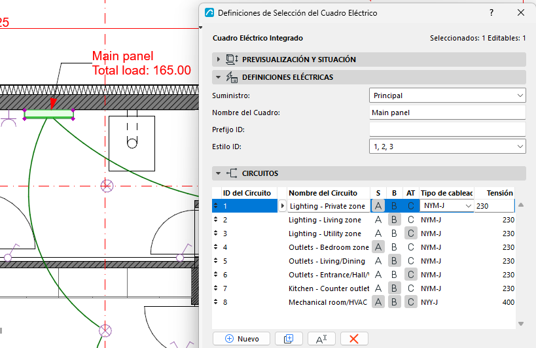Select row Kitchen - Counter outlet

point(363,288)
